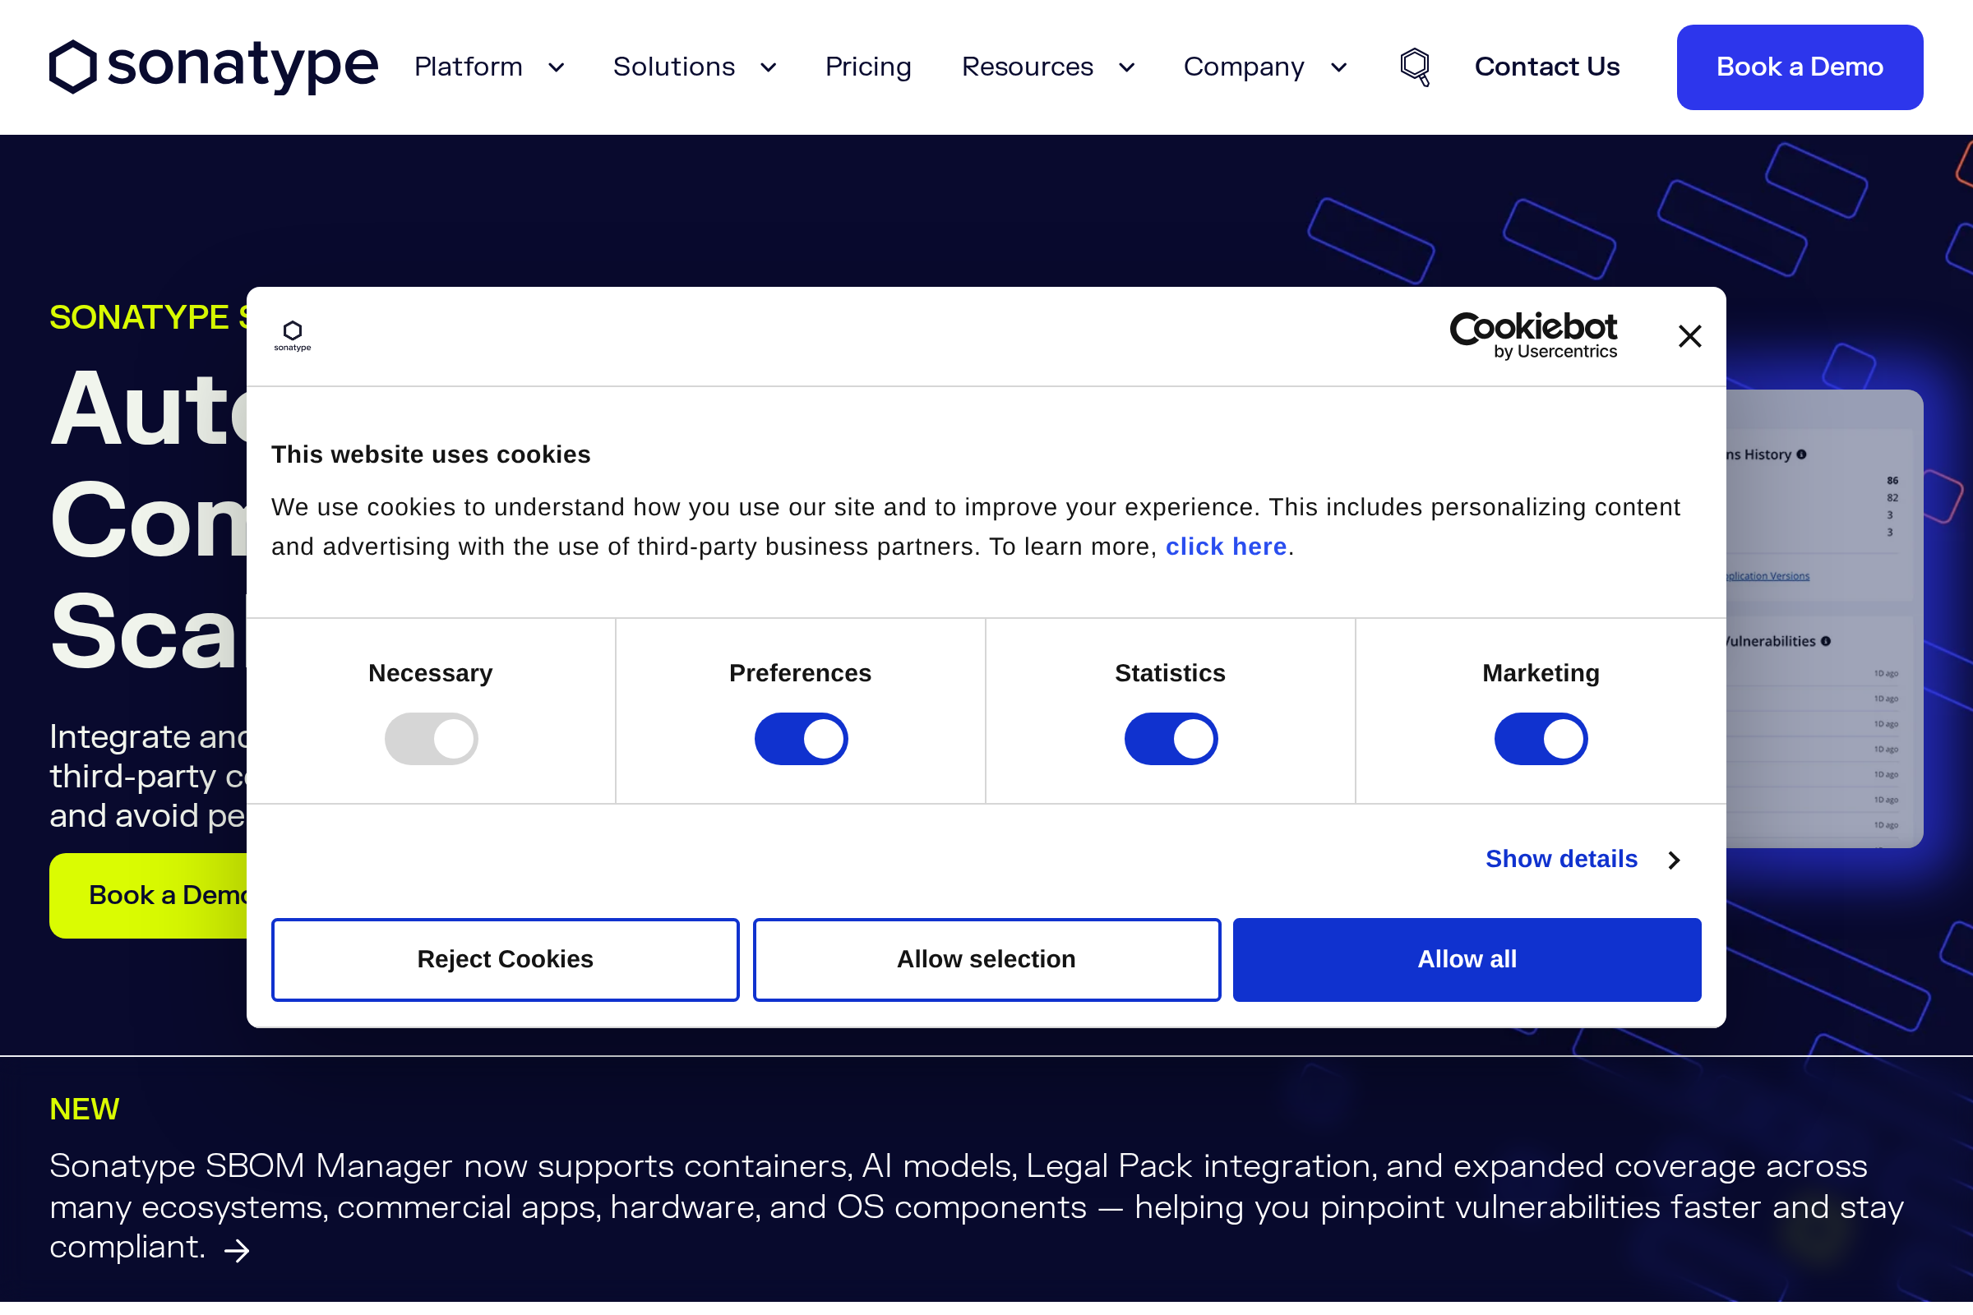1973x1315 pixels.
Task: Disable the Marketing cookies toggle
Action: 1540,738
